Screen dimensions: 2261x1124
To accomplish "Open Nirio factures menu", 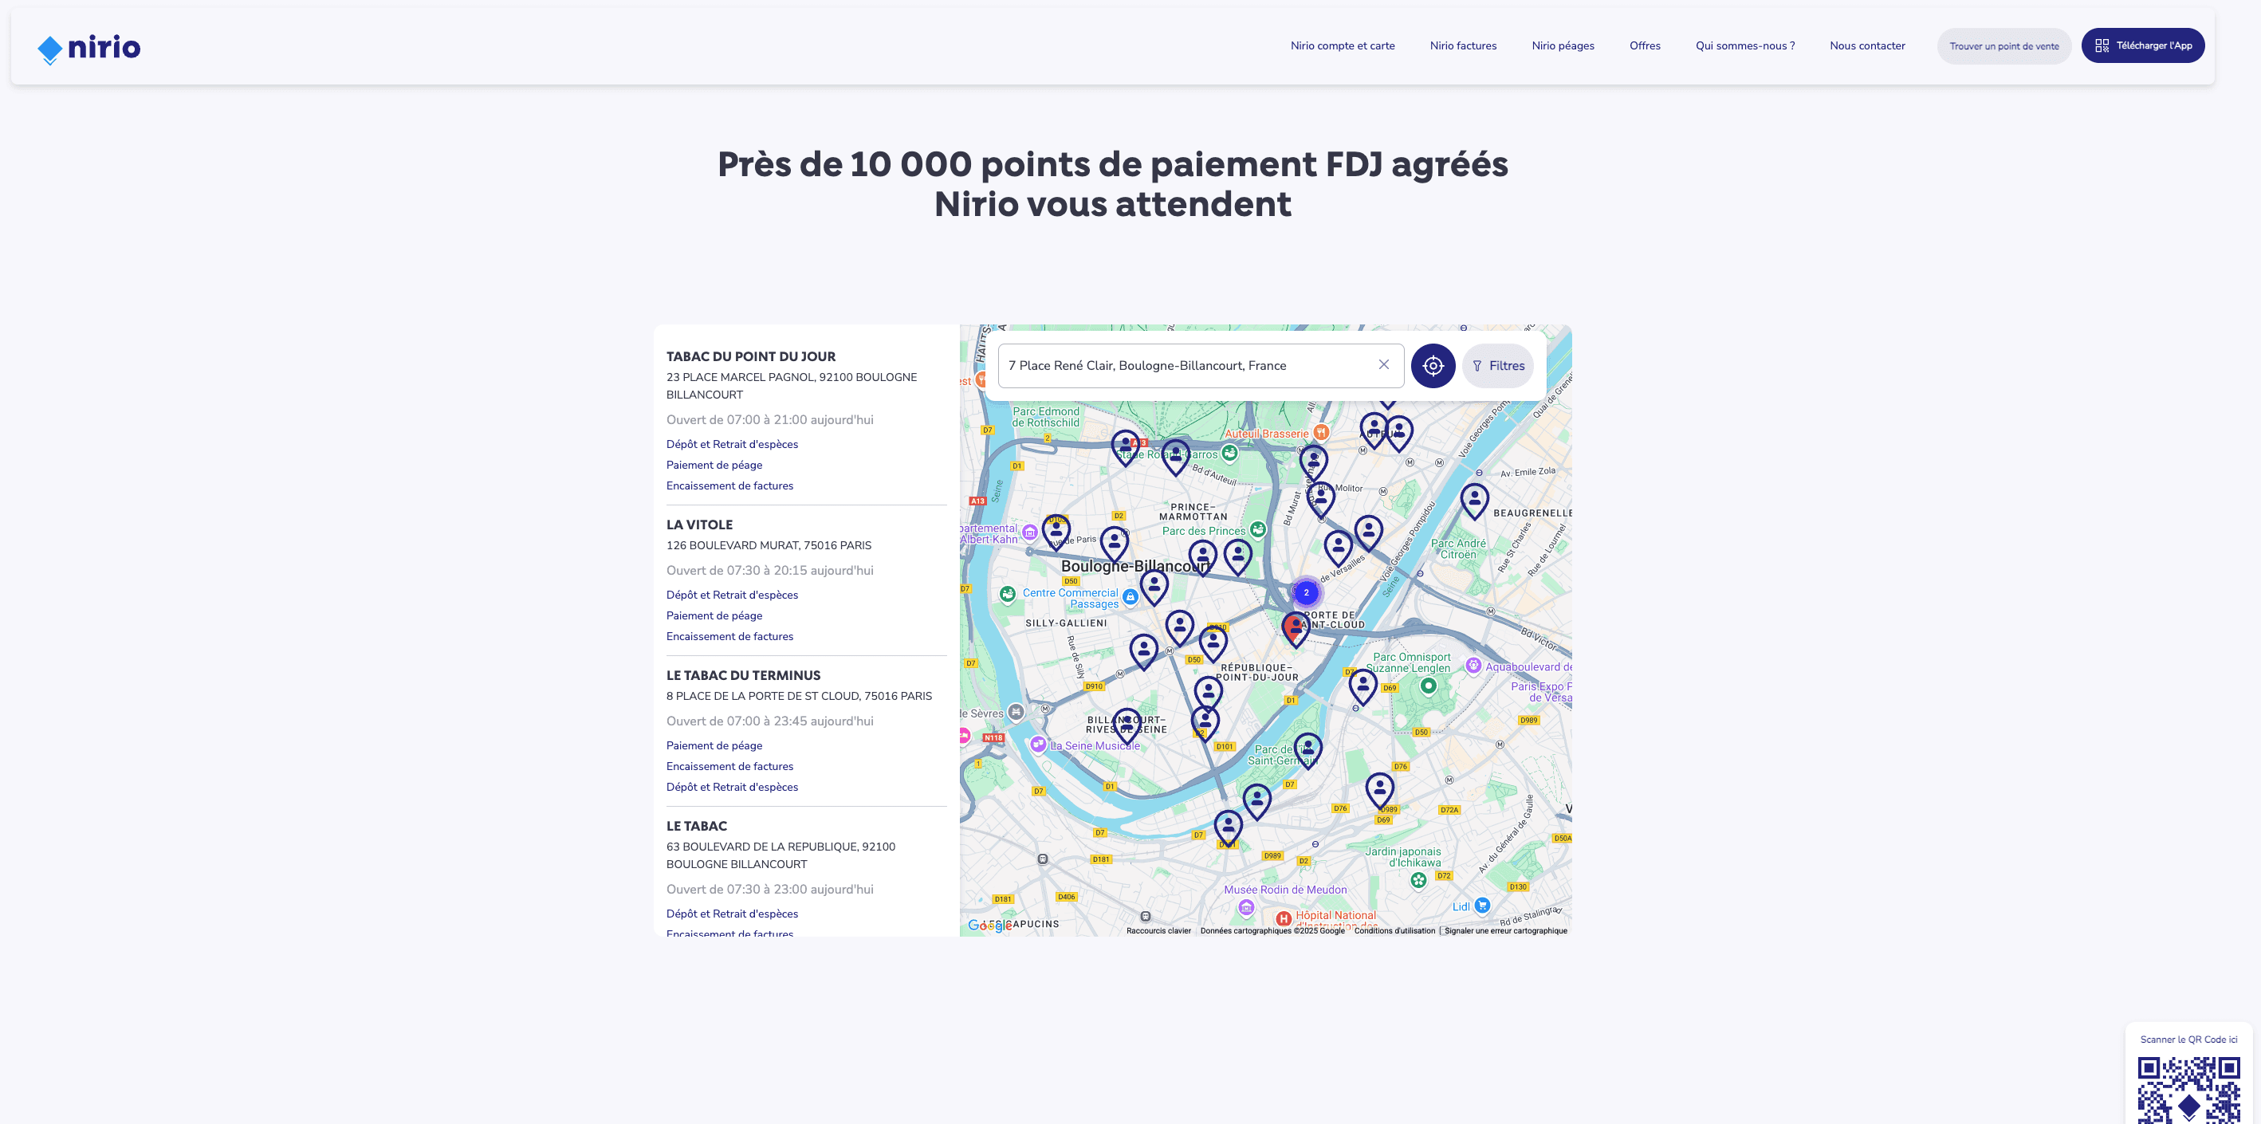I will pyautogui.click(x=1463, y=45).
